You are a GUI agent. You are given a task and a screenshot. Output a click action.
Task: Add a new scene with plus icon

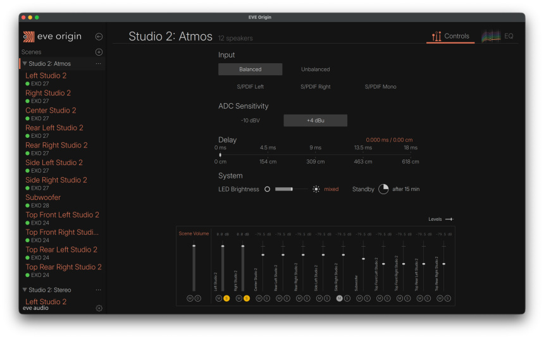point(99,52)
